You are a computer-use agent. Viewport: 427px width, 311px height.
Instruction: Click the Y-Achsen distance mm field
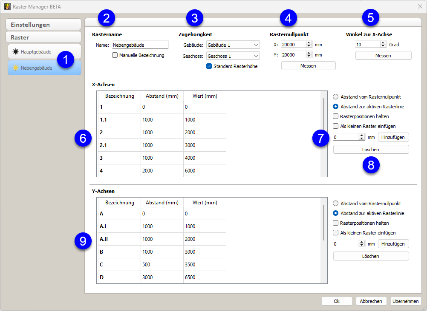tap(346, 244)
